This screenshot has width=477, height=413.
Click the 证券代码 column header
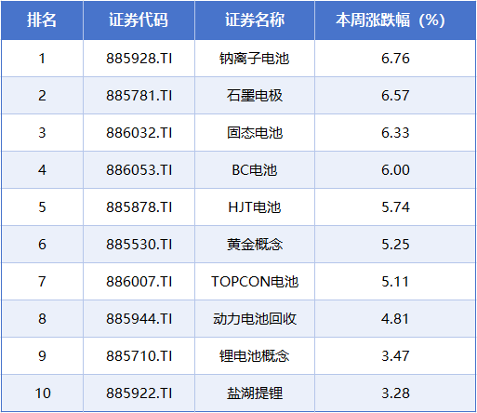[139, 20]
